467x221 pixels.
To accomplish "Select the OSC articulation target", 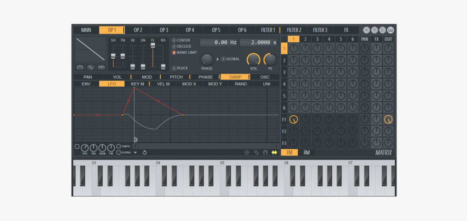I will (x=265, y=77).
